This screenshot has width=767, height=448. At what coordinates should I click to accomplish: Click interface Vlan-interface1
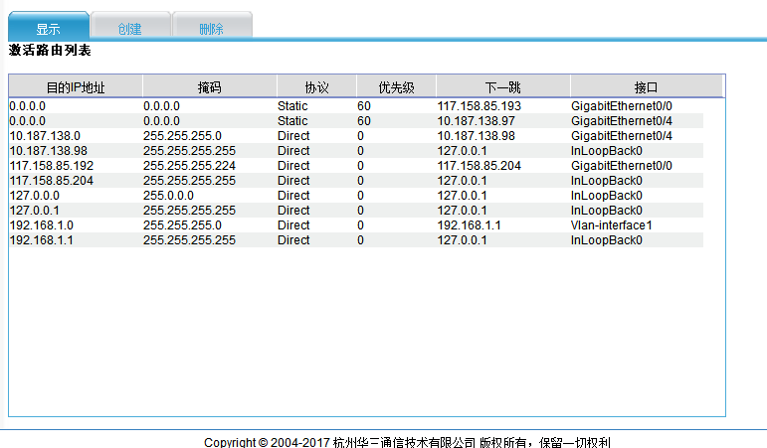(x=612, y=225)
